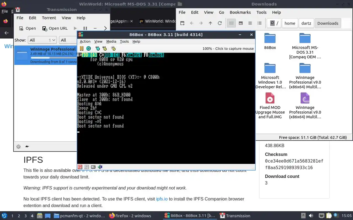Select WinImage Professional v9.0 folder
The width and height of the screenshot is (353, 220).
(305, 76)
